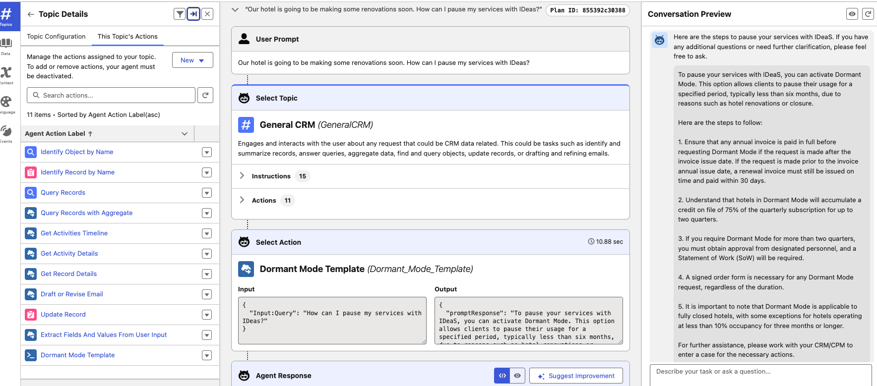
Task: Go back using Topic Details arrow
Action: [31, 14]
